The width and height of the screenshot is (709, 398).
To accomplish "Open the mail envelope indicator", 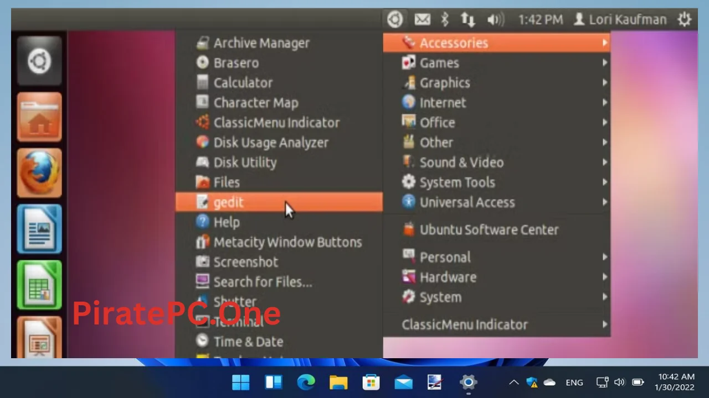I will click(x=422, y=20).
